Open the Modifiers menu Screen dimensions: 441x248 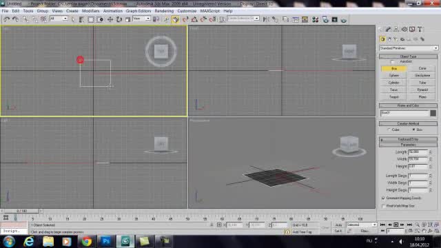click(90, 11)
